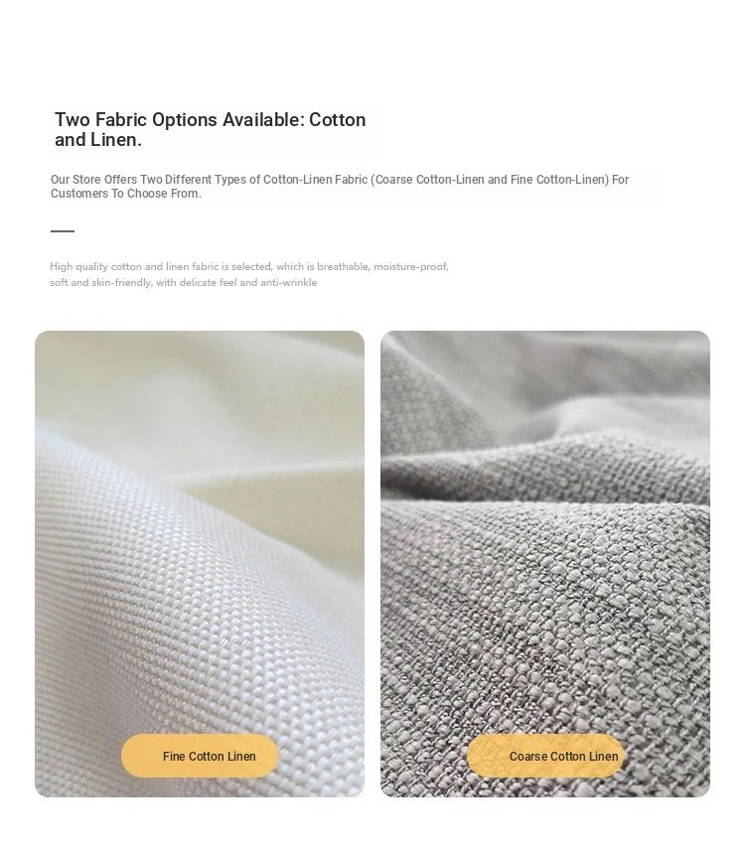Click 'and Linen.' on the heading's second line
745x854 pixels.
point(98,140)
